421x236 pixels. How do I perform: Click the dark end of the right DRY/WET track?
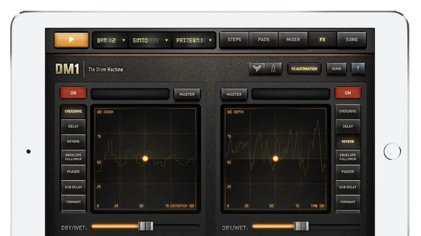[x=335, y=226]
